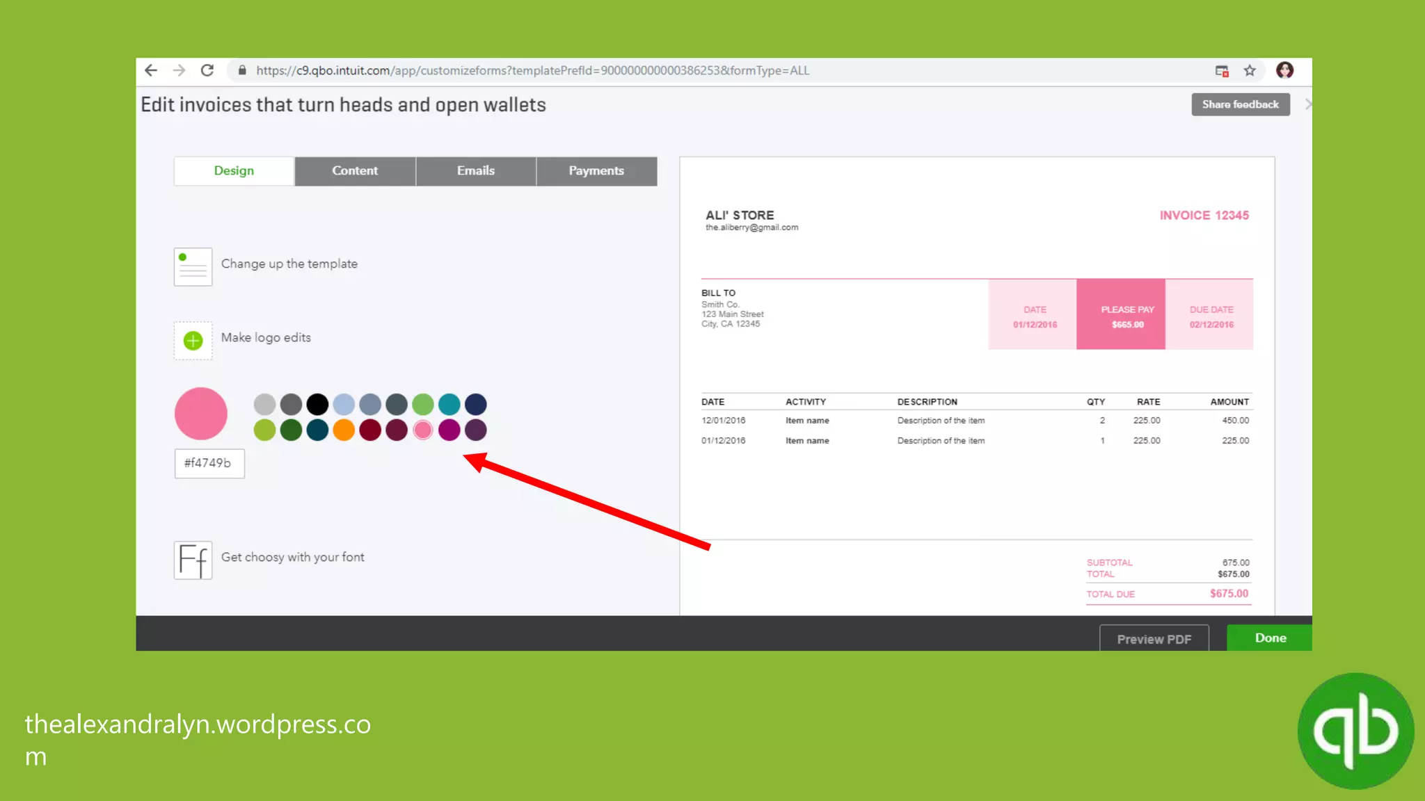Click the hex color code field
The height and width of the screenshot is (801, 1425).
pos(209,463)
